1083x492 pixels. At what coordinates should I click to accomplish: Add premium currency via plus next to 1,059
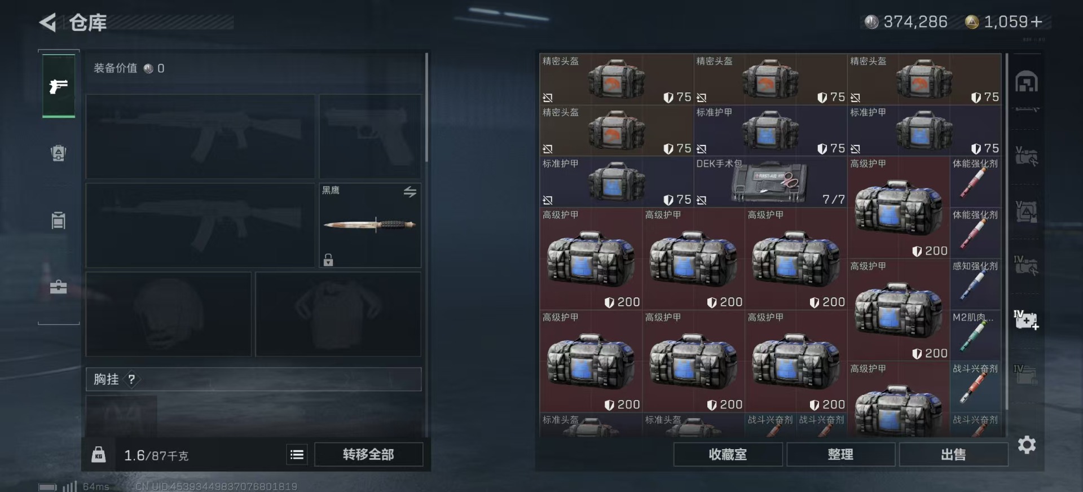[1036, 22]
